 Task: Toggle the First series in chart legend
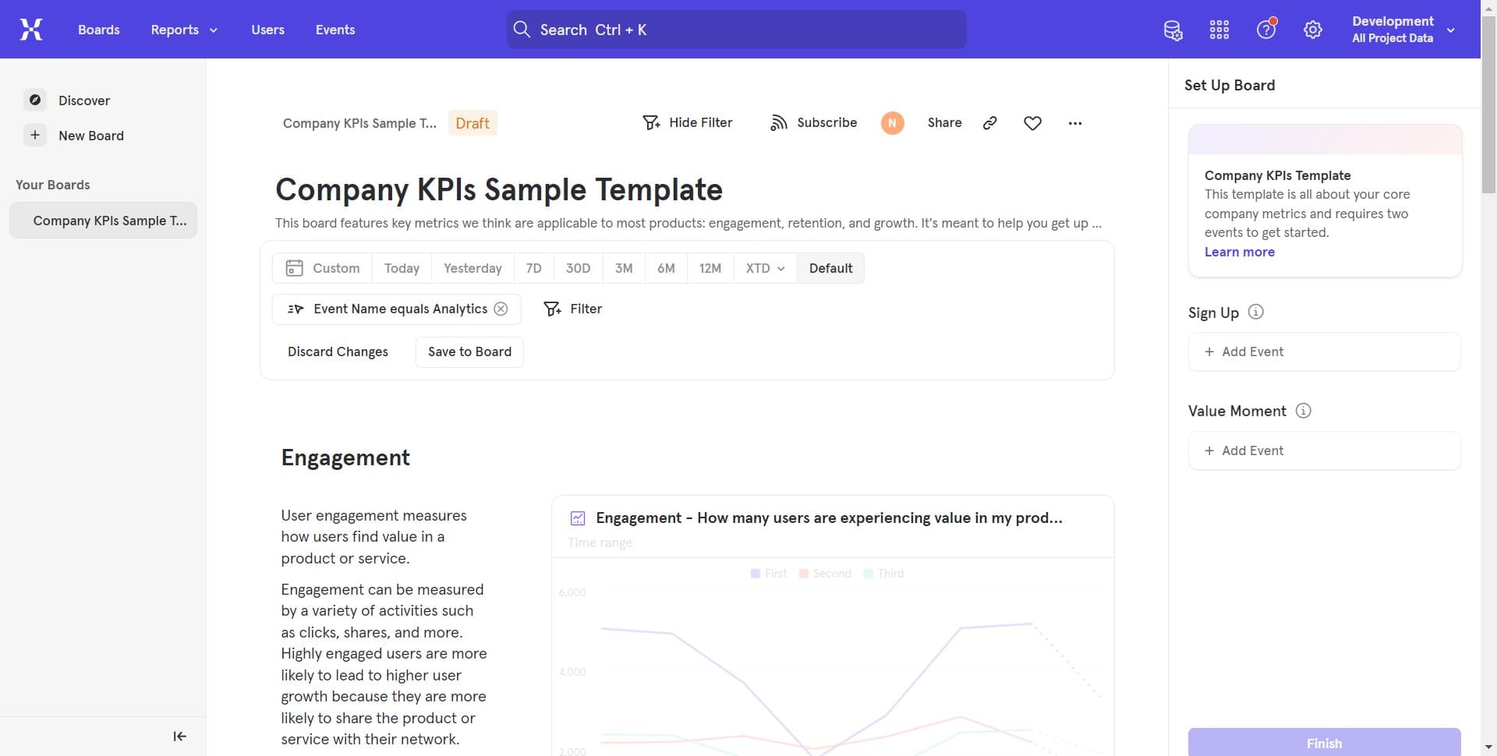tap(768, 574)
